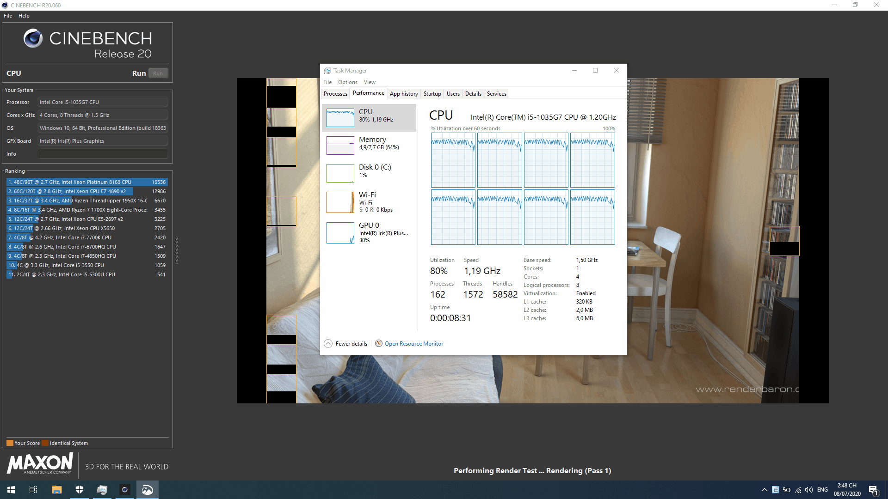Click the CPU Run button in Cinebench

point(158,73)
